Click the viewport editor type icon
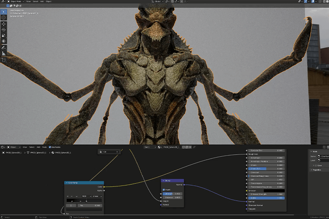Viewport: 329px width, 219px height. (x=3, y=1)
